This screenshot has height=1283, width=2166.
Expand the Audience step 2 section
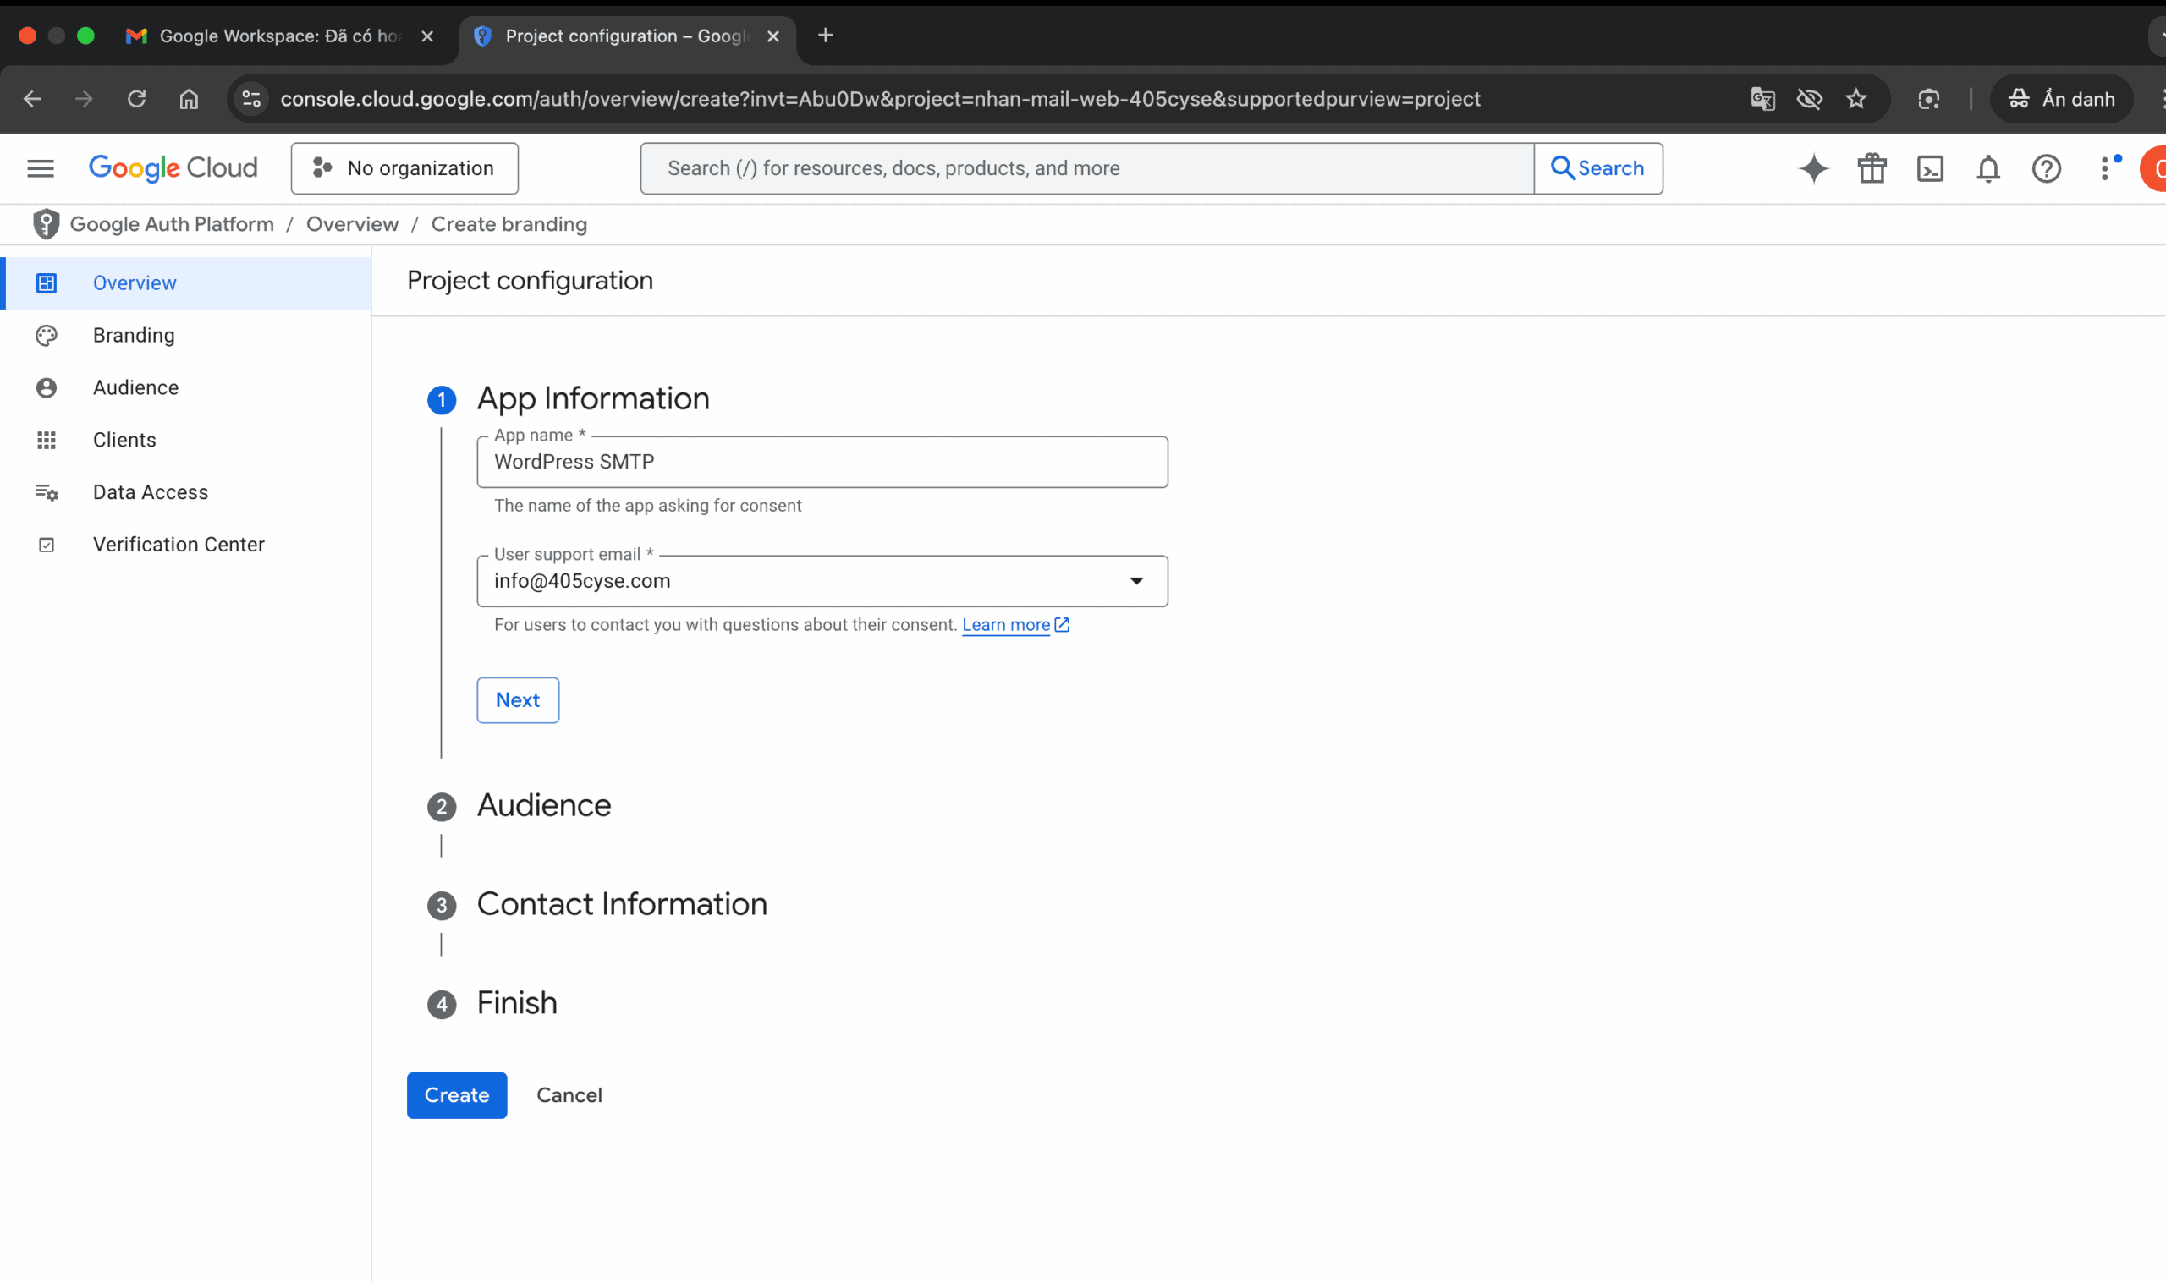click(x=544, y=806)
